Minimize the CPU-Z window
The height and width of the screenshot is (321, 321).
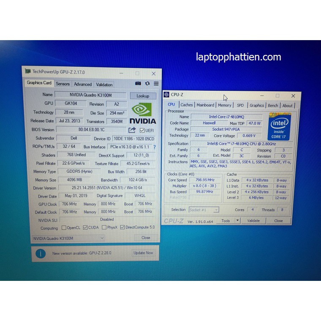point(262,95)
